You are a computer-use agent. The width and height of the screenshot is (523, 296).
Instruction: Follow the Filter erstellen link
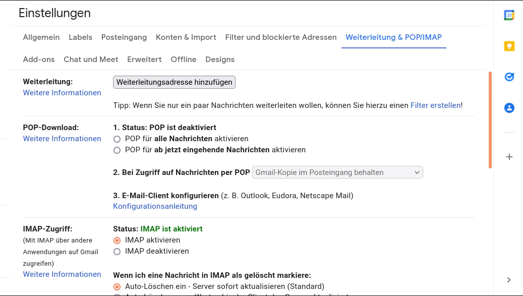pos(435,105)
